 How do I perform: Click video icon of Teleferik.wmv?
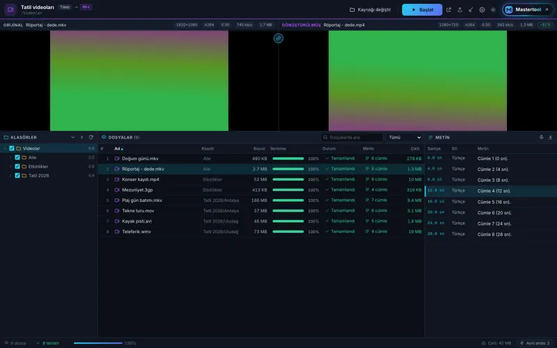[x=117, y=232]
